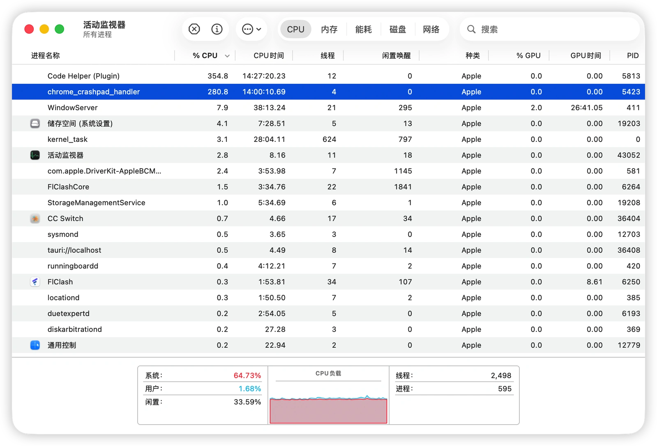Sort by 进程名称 column header

coord(45,55)
